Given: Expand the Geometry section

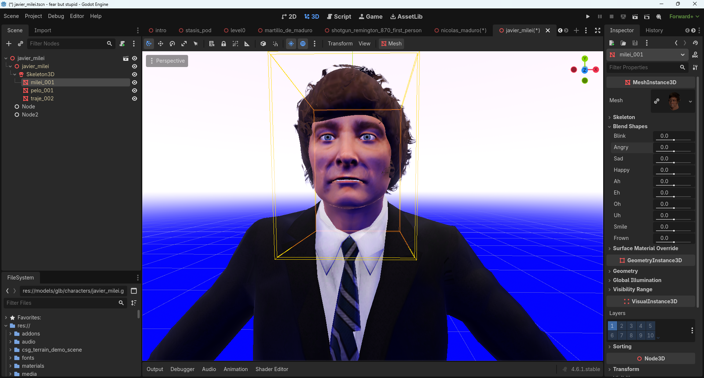Looking at the screenshot, I should (625, 271).
